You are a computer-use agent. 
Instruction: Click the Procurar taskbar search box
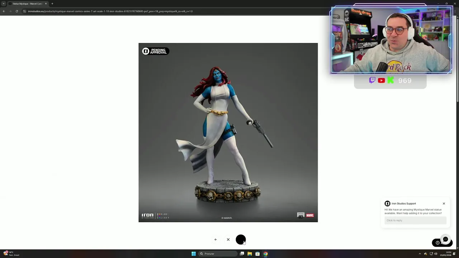point(218,254)
